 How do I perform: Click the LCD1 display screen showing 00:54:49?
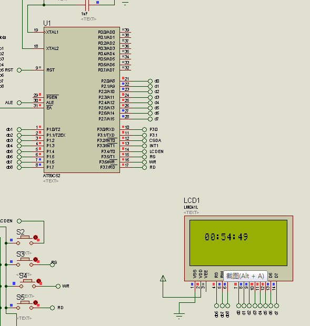(238, 243)
